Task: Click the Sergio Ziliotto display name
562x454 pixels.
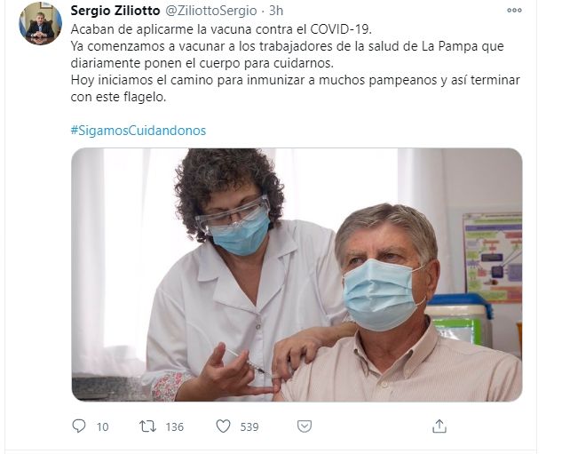Action: 115,11
